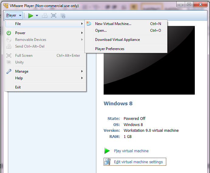Screen dimensions: 210x173
Task: Select the File menu entry
Action: 45,24
